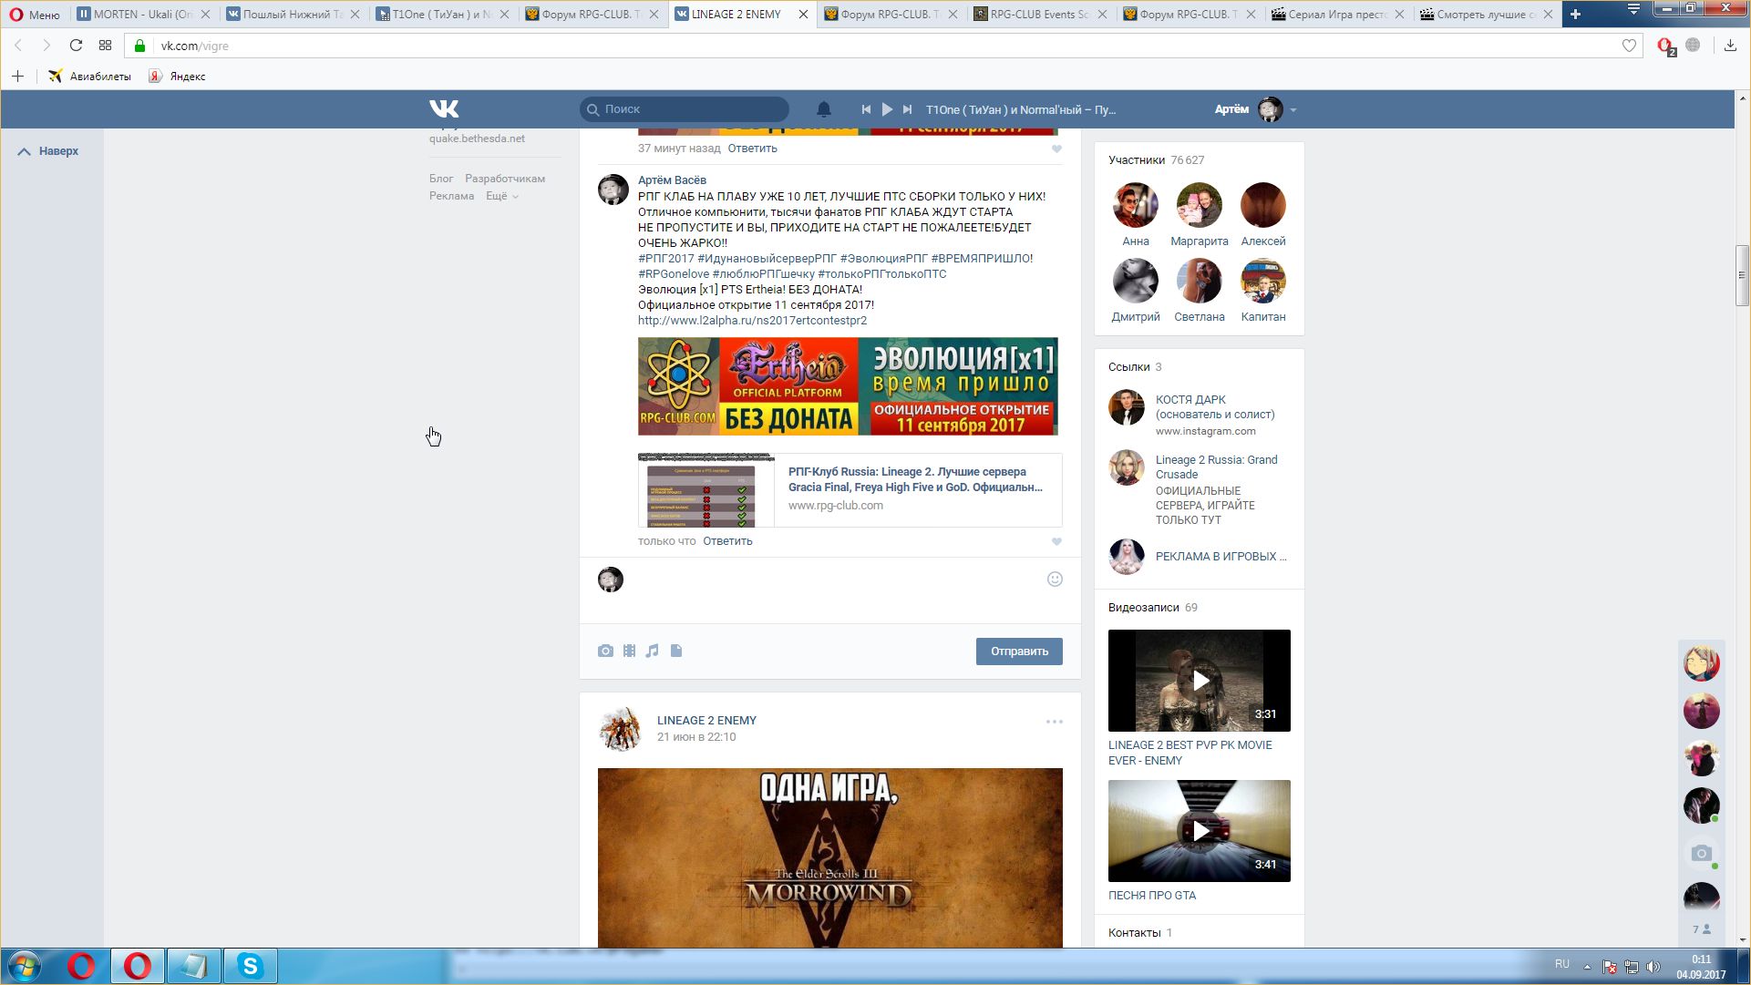The width and height of the screenshot is (1751, 985).
Task: Bookmark page with heart icon
Action: (x=1629, y=46)
